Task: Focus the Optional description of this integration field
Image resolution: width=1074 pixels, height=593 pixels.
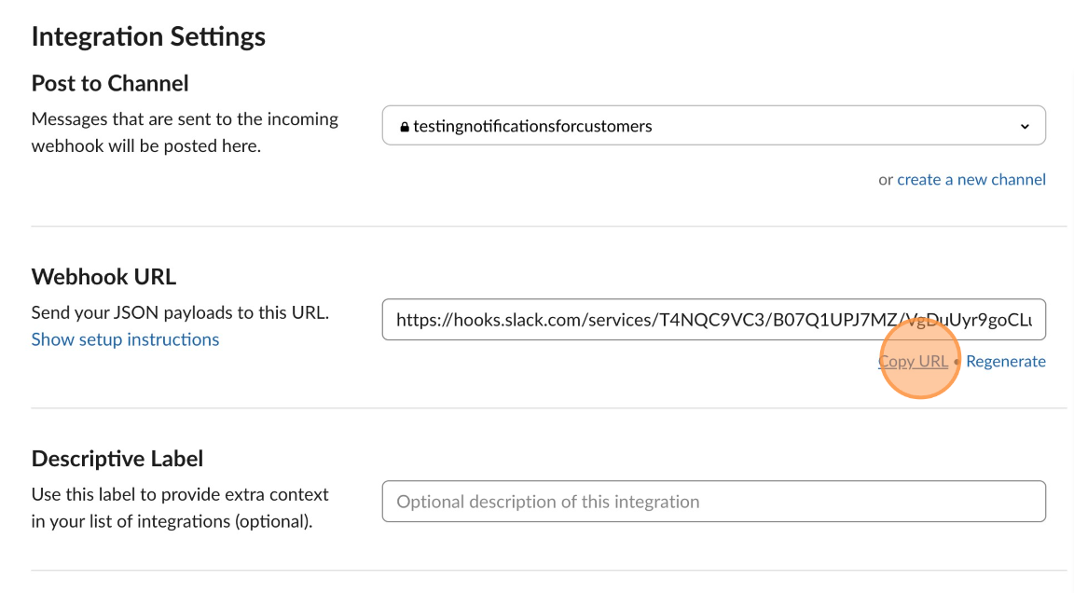Action: click(x=714, y=502)
